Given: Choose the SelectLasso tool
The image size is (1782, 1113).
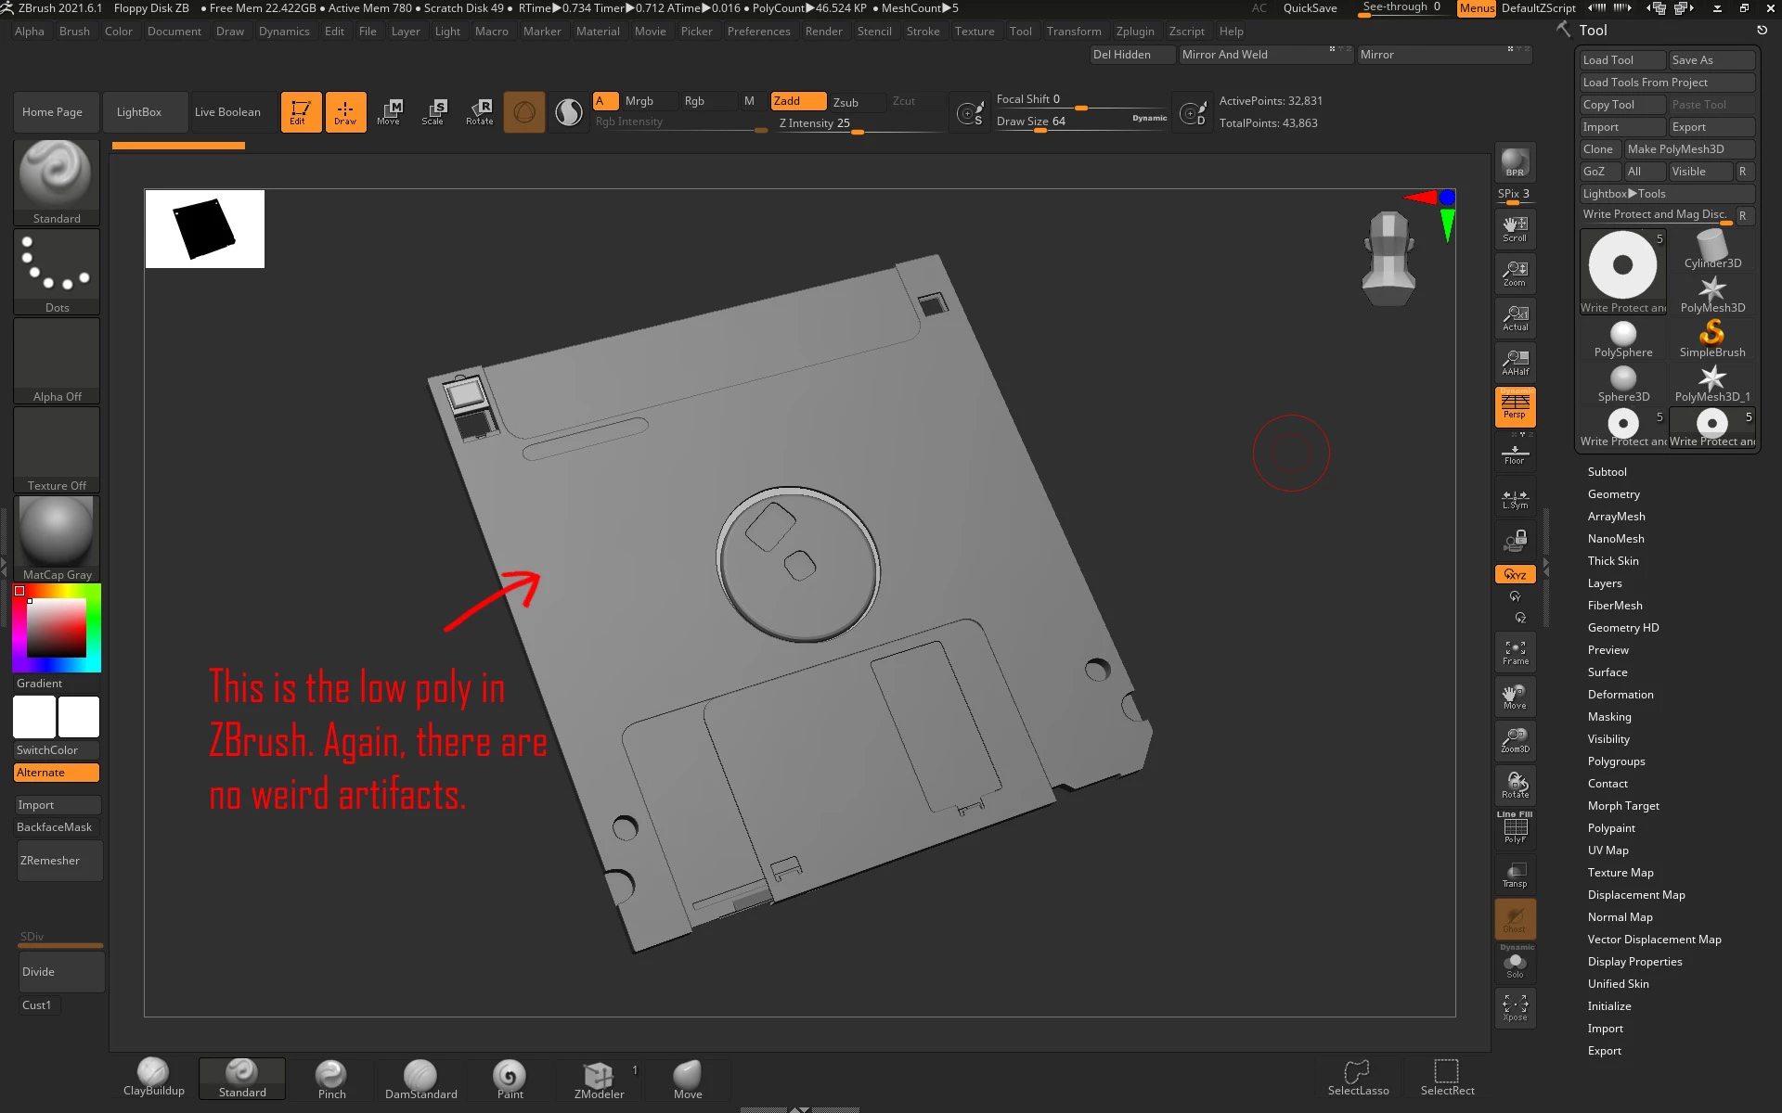Looking at the screenshot, I should tap(1358, 1079).
